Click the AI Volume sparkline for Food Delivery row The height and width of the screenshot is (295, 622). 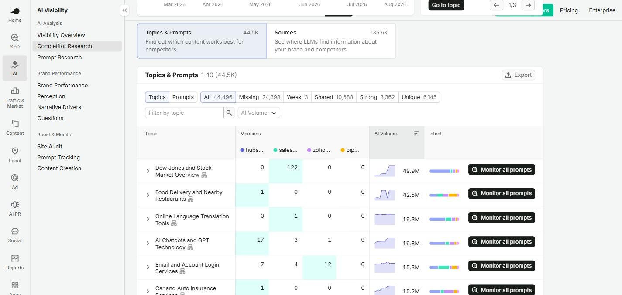(x=385, y=195)
